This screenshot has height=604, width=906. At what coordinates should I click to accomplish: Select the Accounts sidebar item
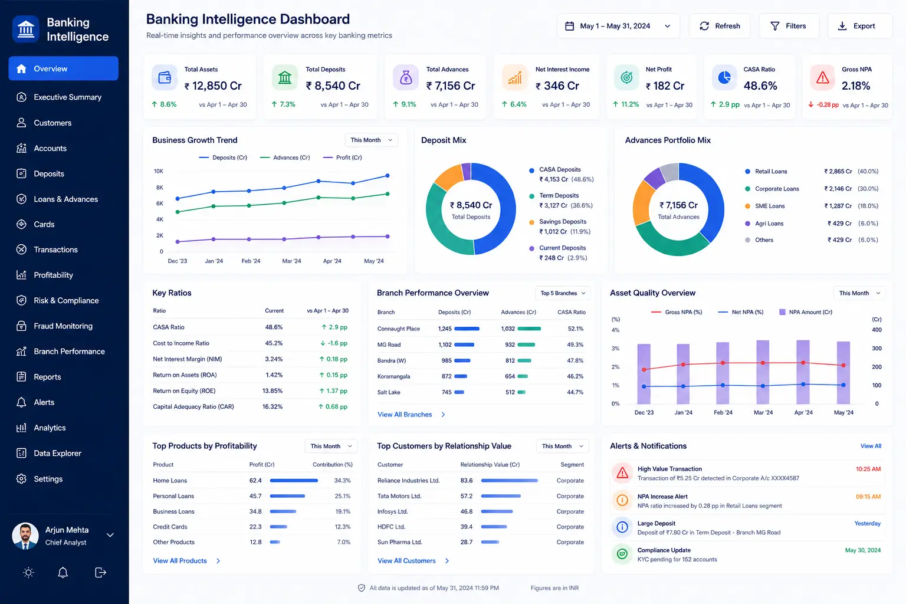63,148
